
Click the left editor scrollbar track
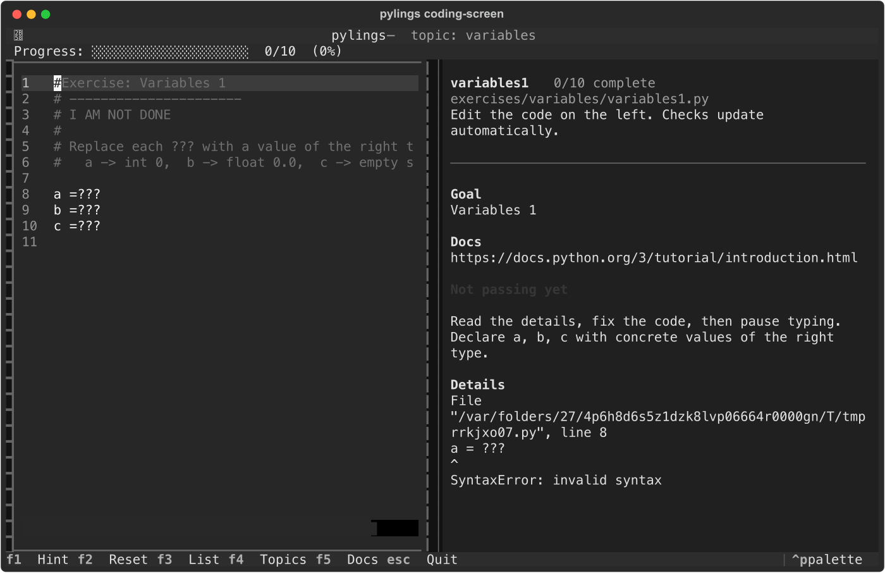pos(9,307)
